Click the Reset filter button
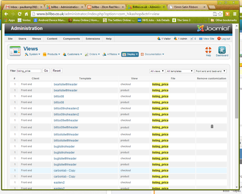242x194 pixels. click(56, 71)
